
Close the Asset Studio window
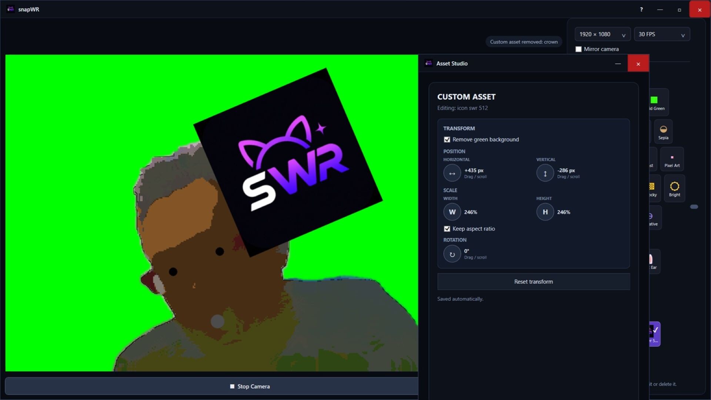pyautogui.click(x=638, y=64)
